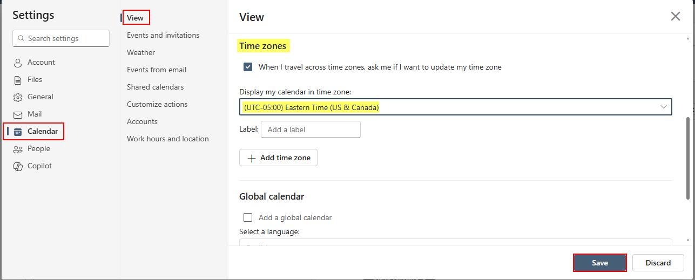This screenshot has height=280, width=695.
Task: Enable Add a global calendar checkbox
Action: tap(248, 217)
